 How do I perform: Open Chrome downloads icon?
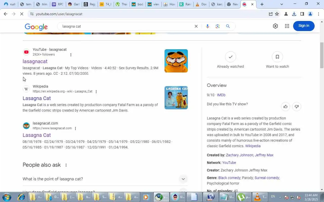(294, 14)
